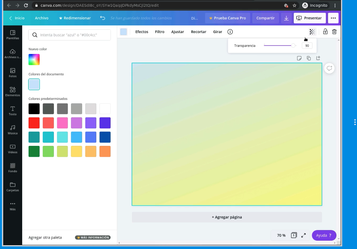Click the design title field Di...

pos(195,18)
